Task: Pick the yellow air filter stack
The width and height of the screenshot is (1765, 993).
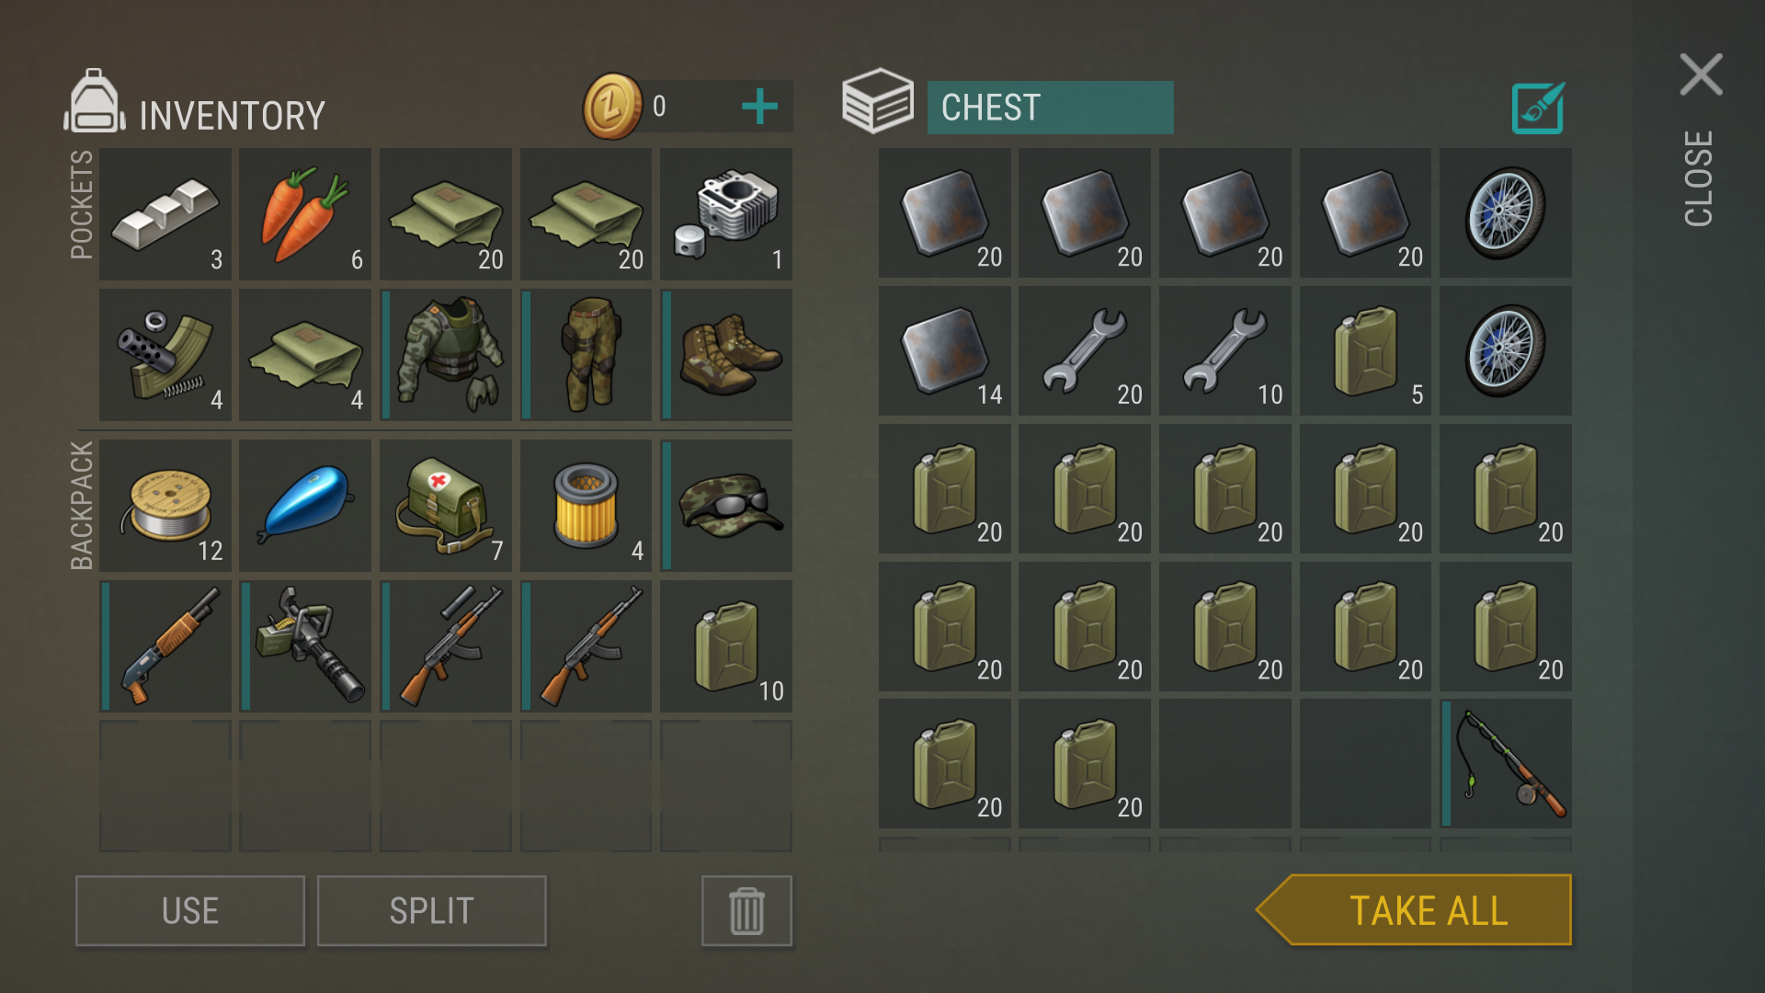Action: (586, 506)
